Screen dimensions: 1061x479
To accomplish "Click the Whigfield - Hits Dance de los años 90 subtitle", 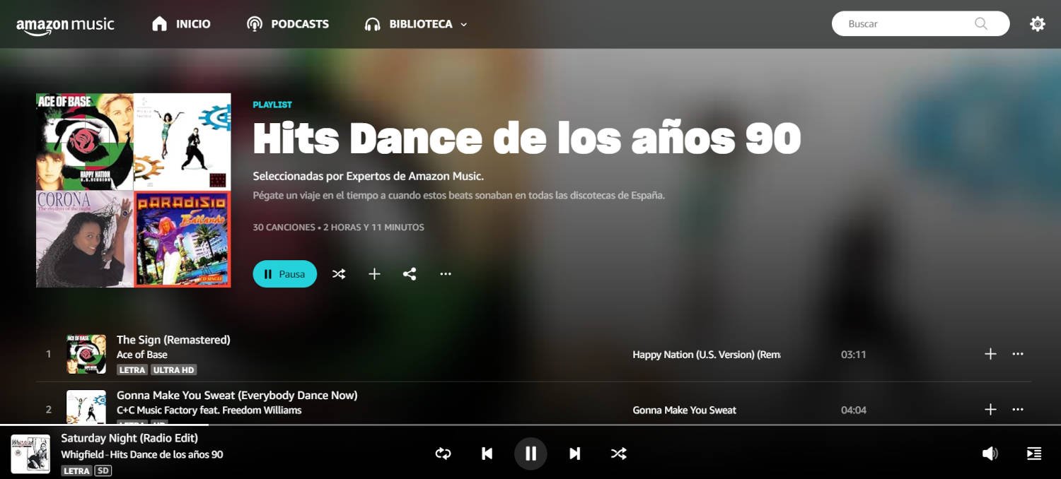I will click(142, 455).
